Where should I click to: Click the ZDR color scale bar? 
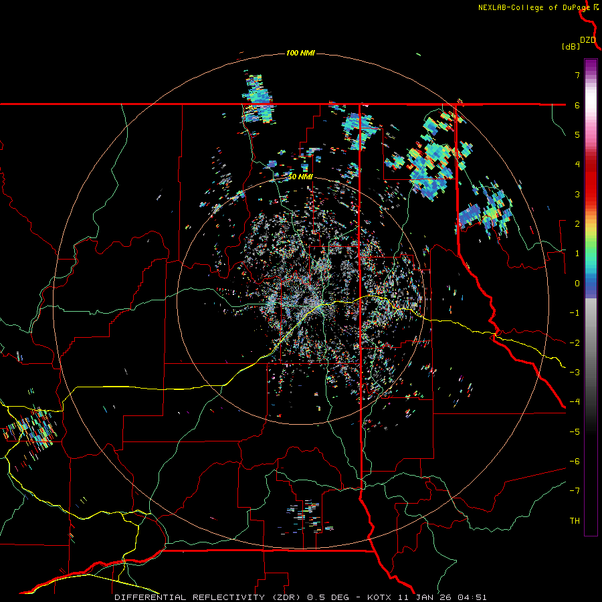[x=591, y=297]
